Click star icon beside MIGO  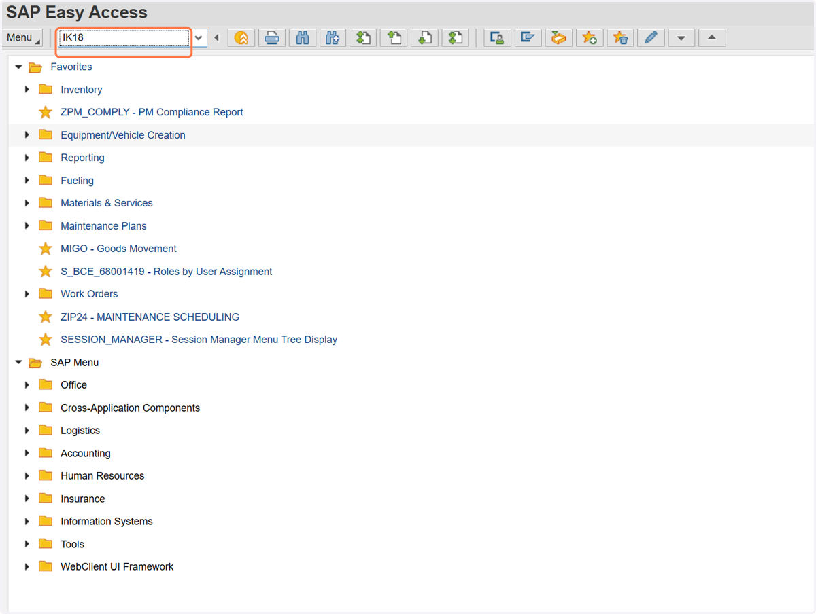click(x=46, y=249)
